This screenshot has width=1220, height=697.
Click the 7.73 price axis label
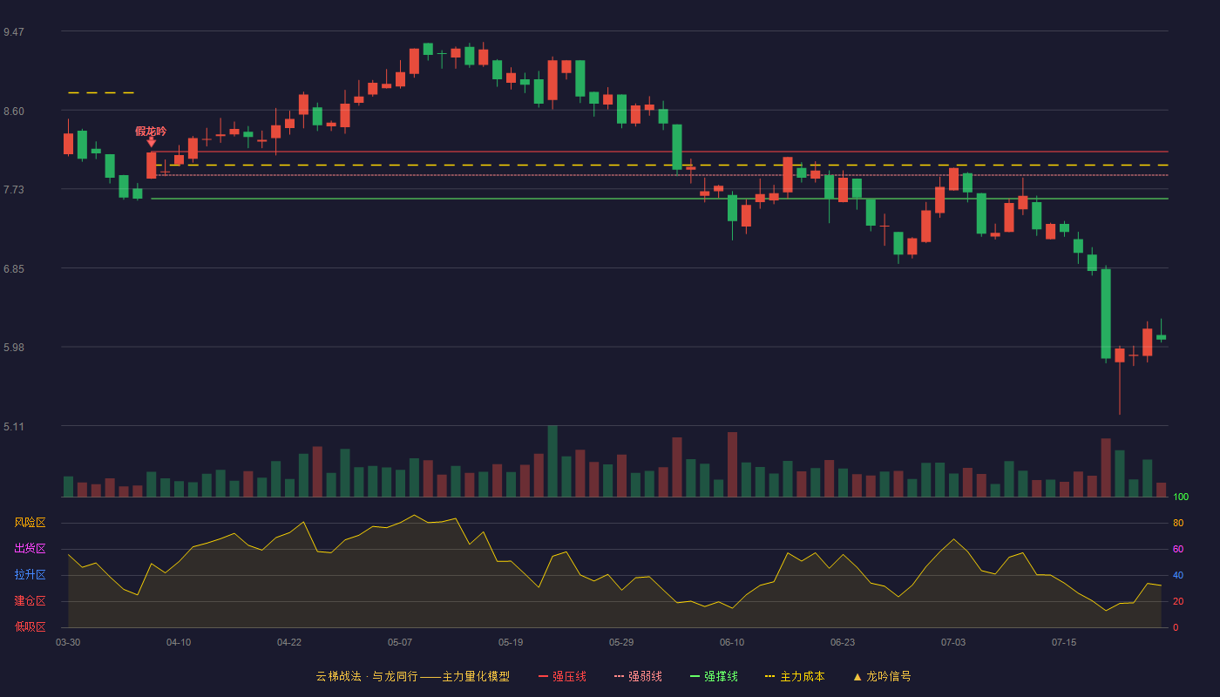[14, 190]
